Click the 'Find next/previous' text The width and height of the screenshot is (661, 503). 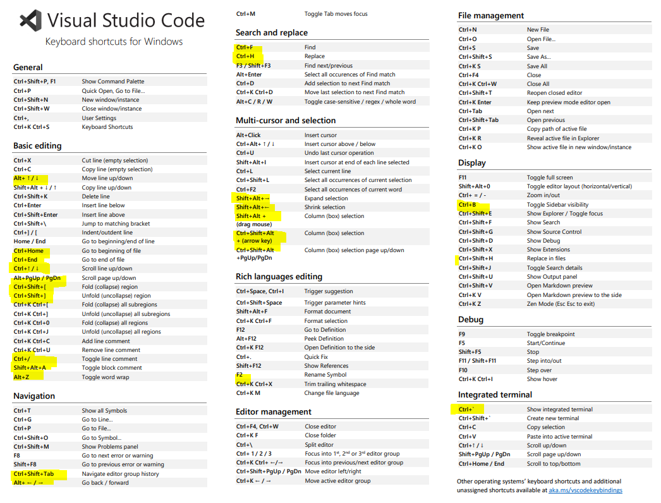pos(329,65)
